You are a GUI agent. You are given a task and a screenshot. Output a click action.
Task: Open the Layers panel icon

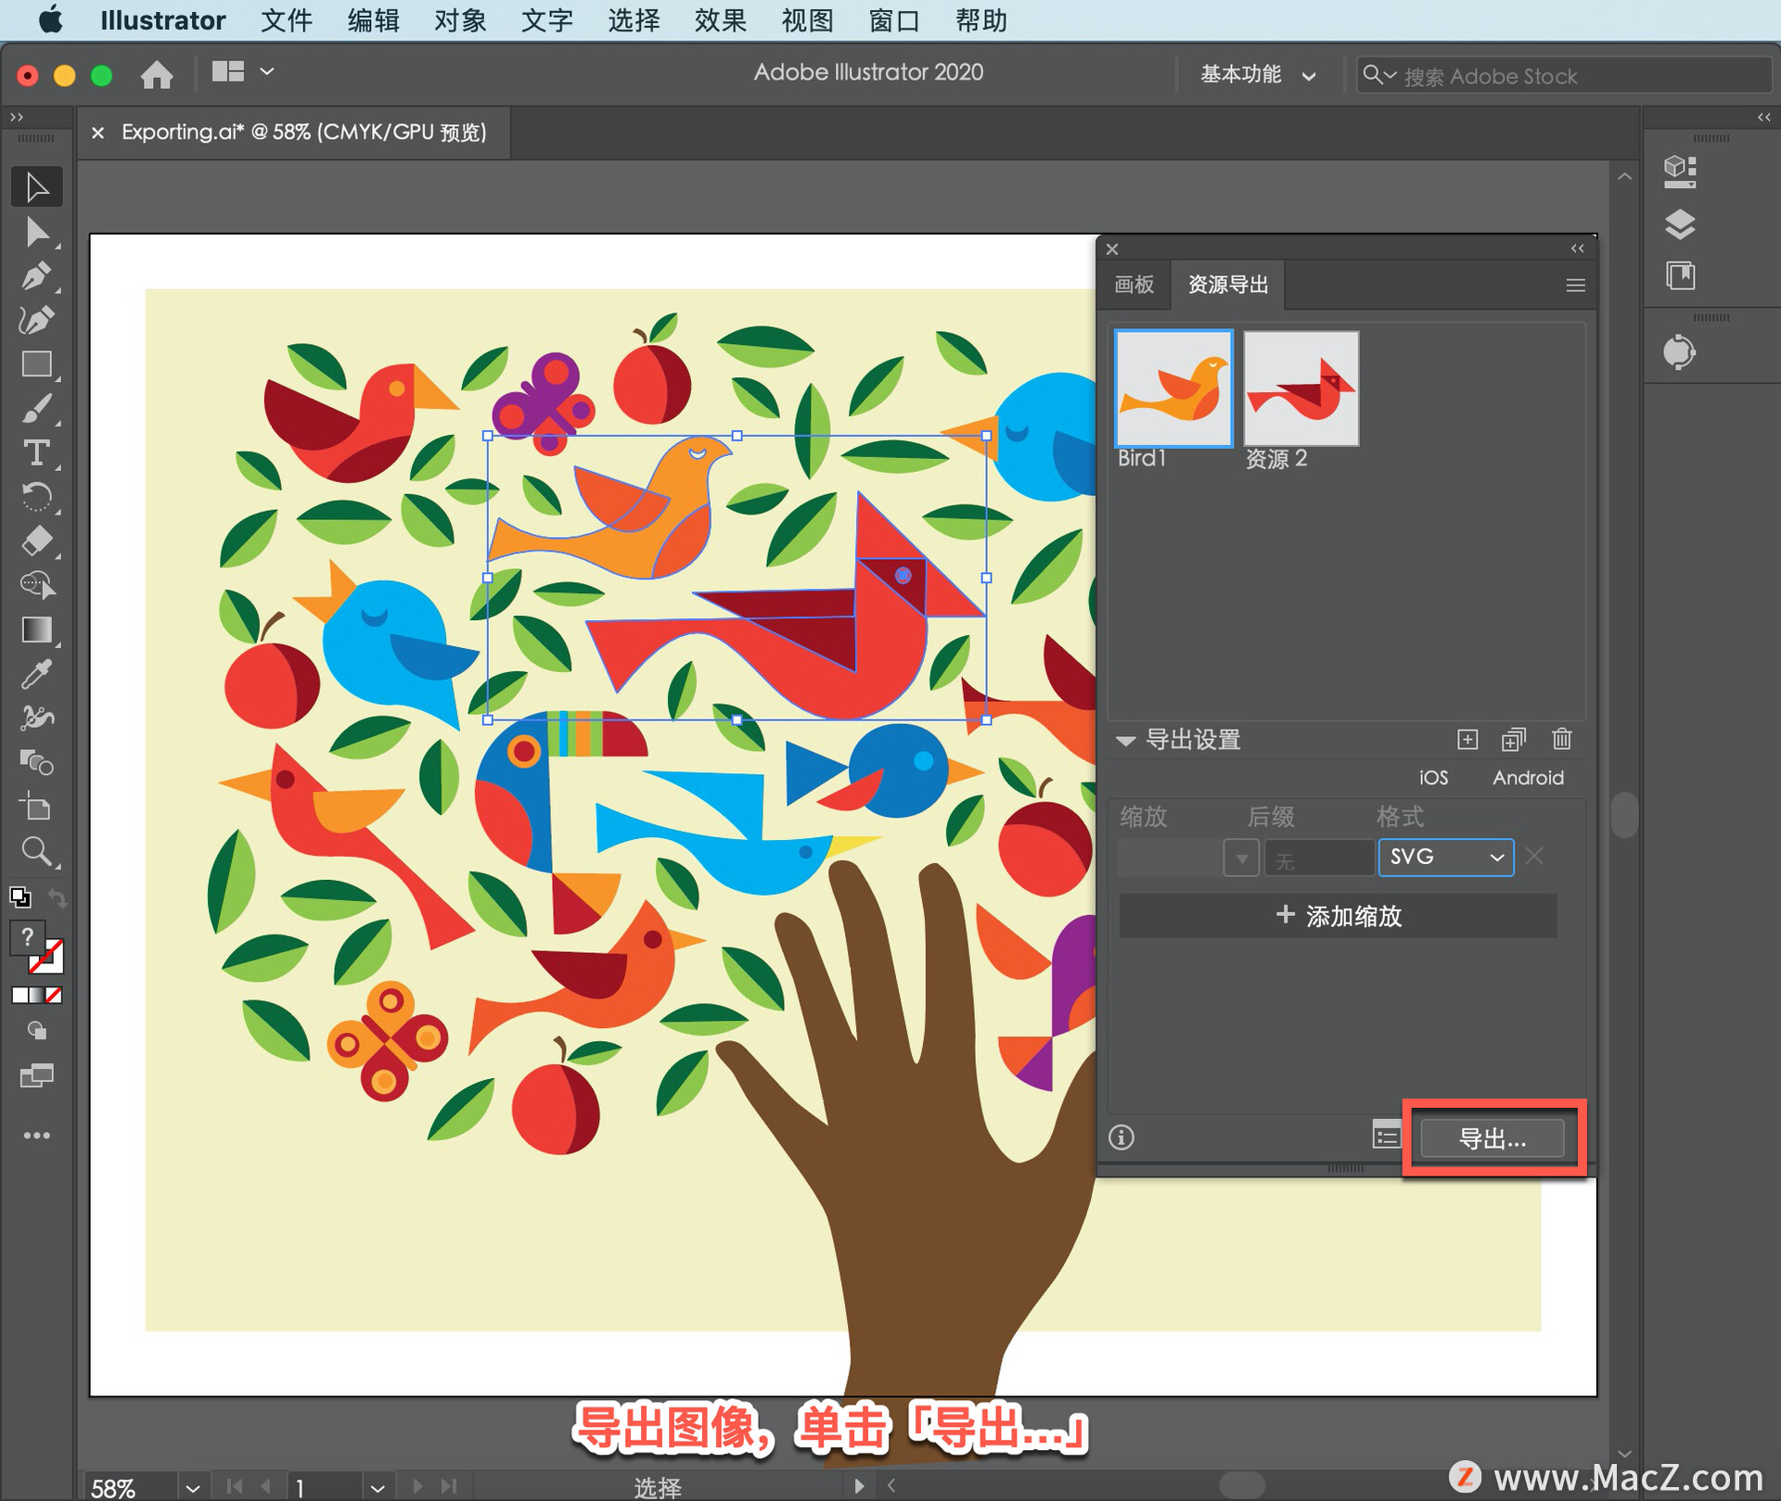(1681, 224)
